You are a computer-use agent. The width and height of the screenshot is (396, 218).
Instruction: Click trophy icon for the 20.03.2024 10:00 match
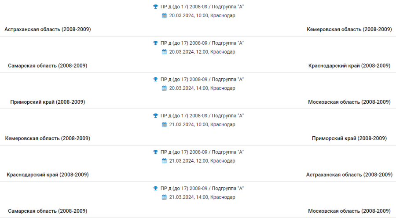coord(155,7)
